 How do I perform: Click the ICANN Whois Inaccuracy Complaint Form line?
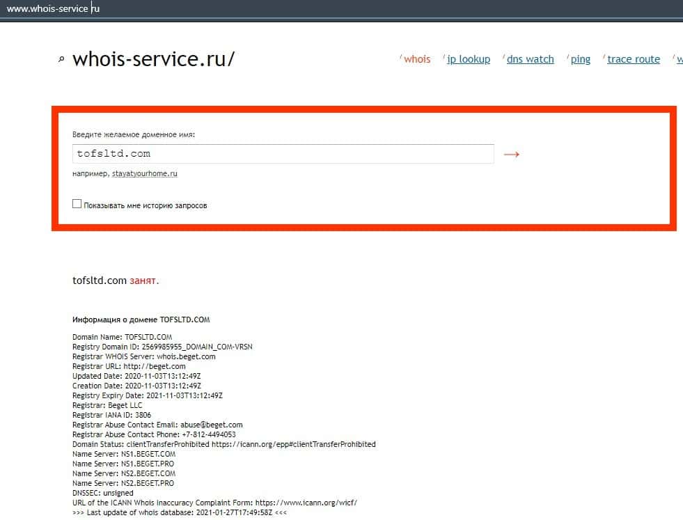[x=214, y=503]
